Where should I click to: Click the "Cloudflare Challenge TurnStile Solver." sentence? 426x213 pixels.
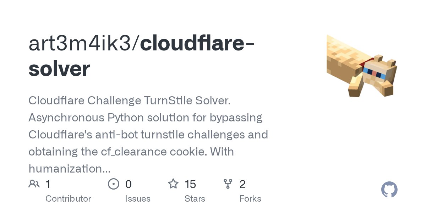click(130, 100)
